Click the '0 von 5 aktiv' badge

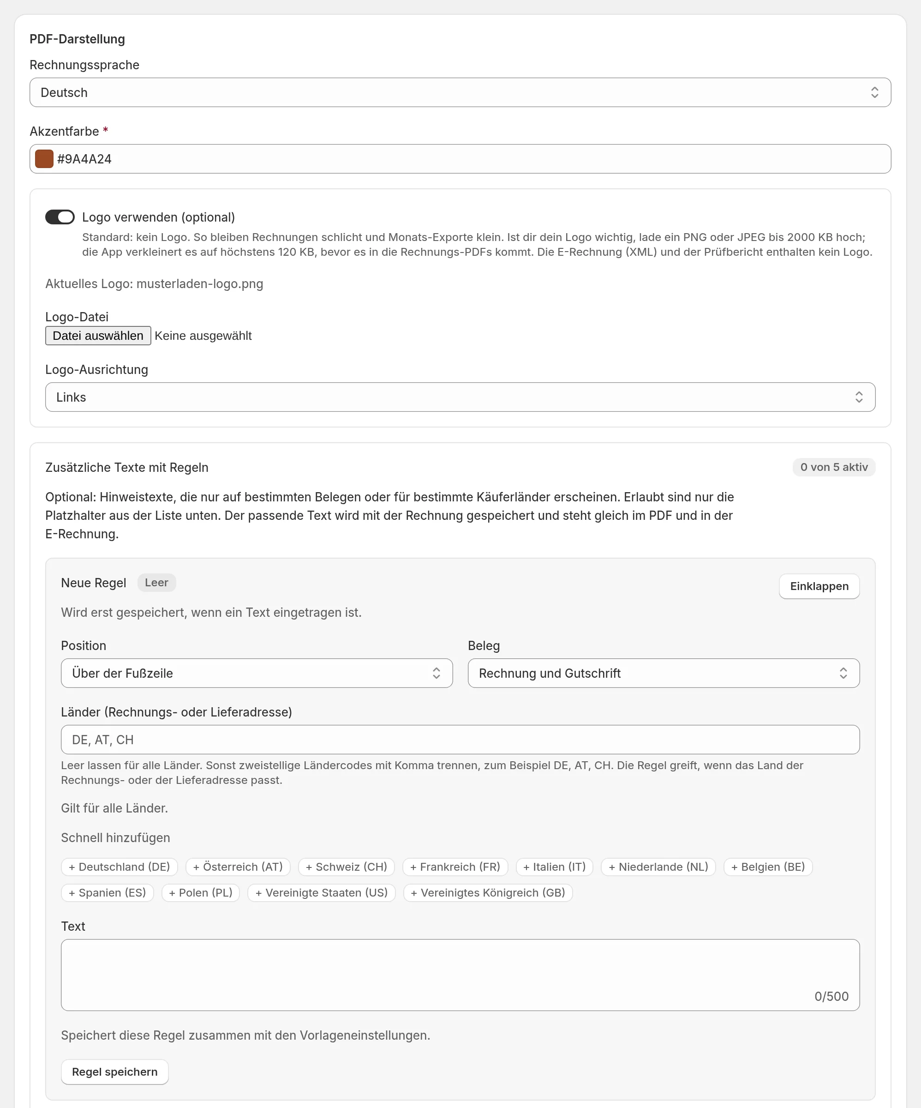[834, 467]
